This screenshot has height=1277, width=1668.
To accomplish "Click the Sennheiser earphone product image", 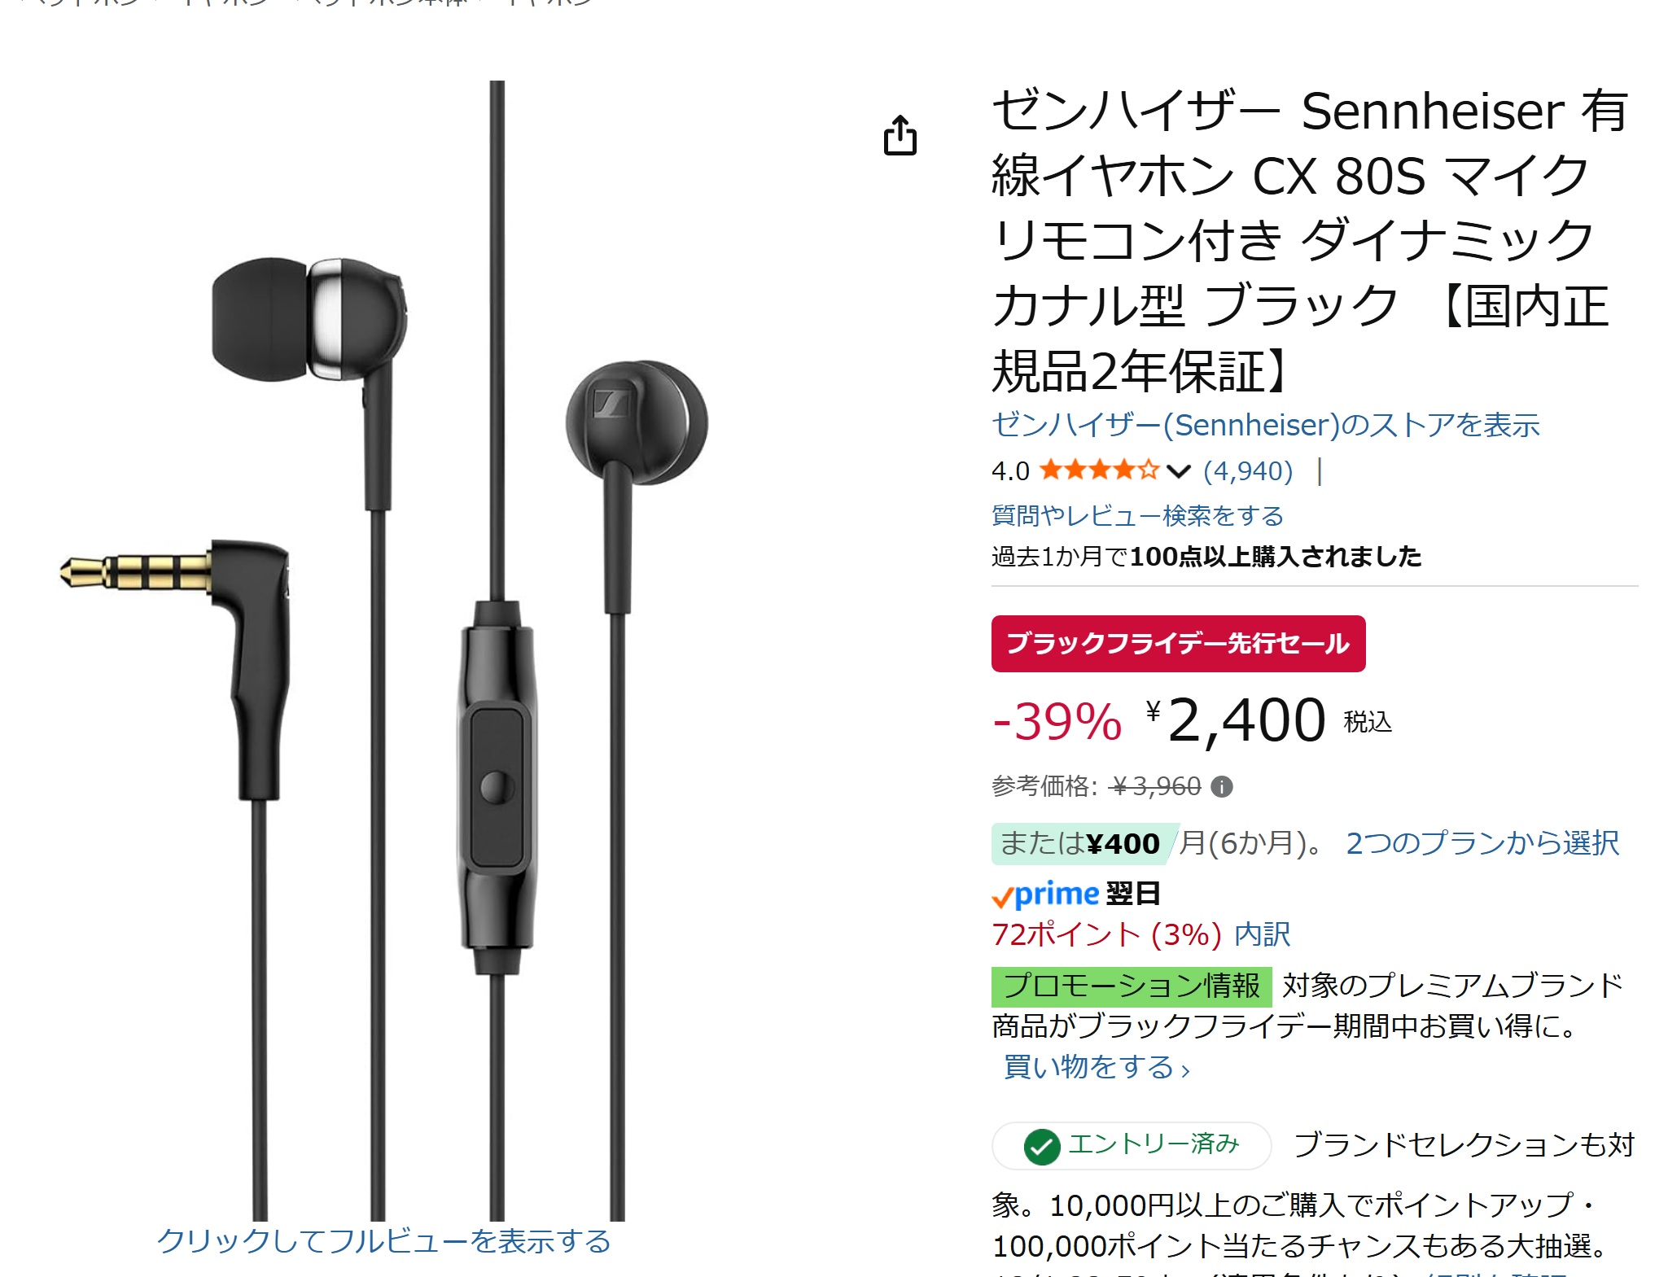I will (383, 650).
